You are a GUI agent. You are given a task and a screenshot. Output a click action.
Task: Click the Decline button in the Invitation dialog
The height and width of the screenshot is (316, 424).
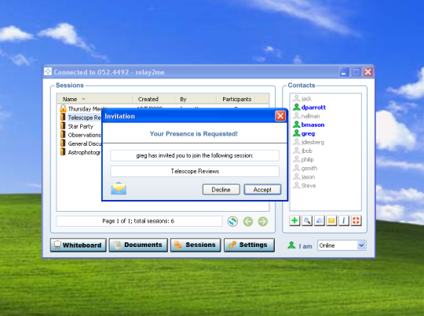pyautogui.click(x=221, y=190)
